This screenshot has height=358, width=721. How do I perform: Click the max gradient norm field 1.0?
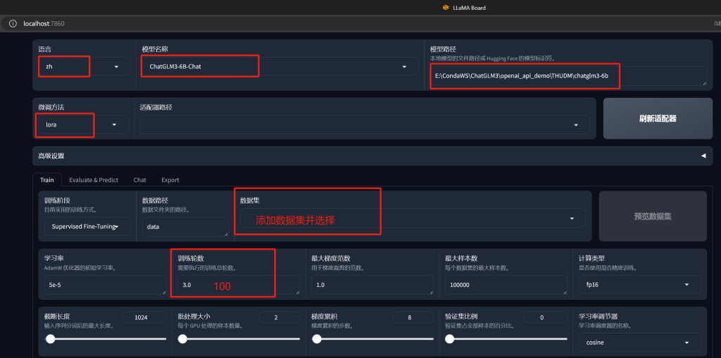click(372, 285)
